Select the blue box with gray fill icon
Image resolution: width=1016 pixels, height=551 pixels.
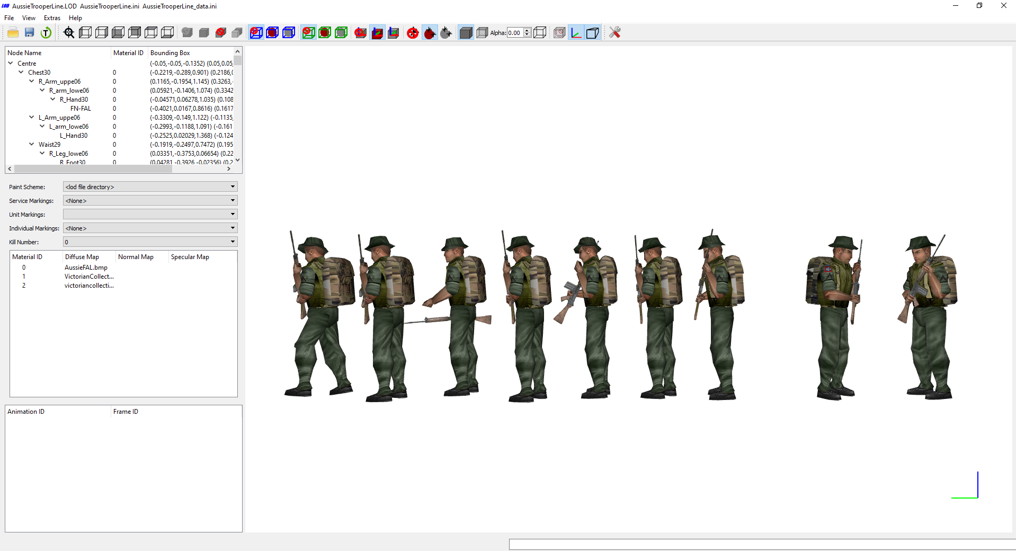tap(289, 33)
